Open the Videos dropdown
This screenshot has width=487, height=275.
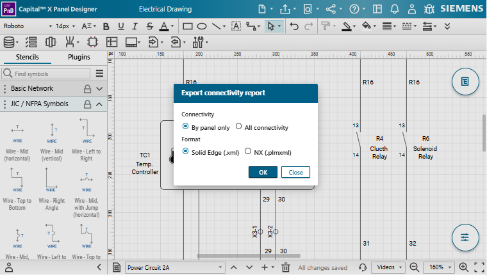(388, 267)
